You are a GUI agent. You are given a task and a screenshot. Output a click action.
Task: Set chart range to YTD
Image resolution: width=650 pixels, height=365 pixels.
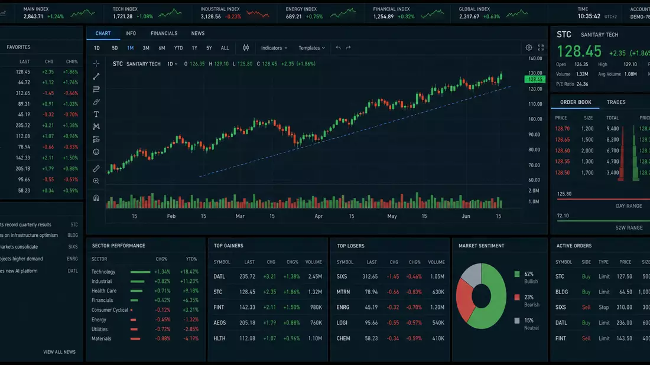click(178, 48)
